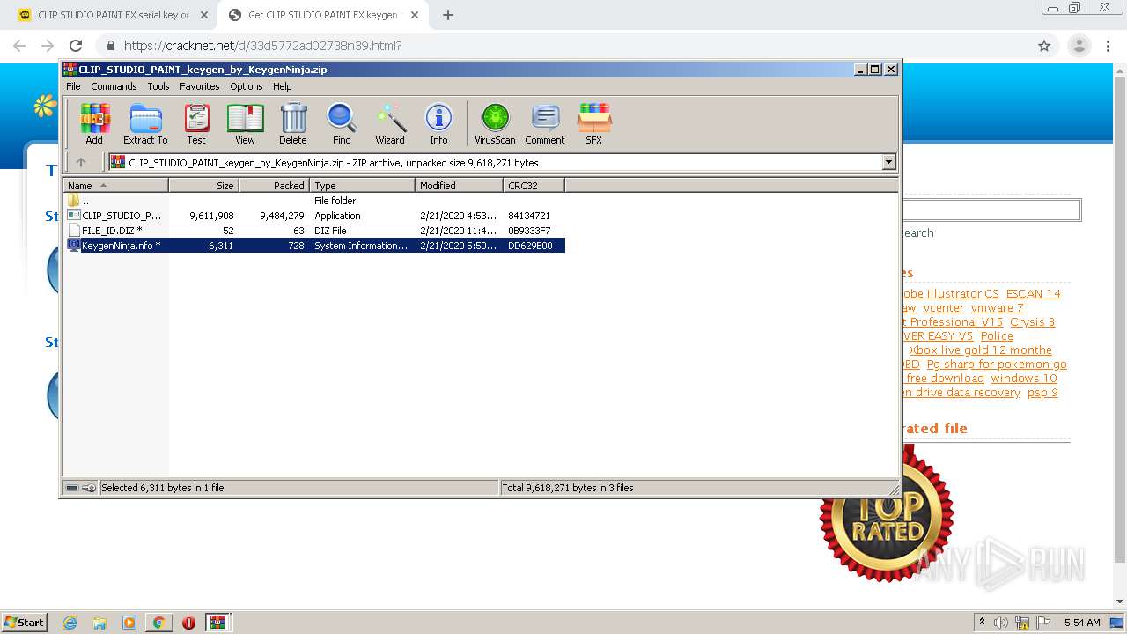Sort by Name column header
Image resolution: width=1127 pixels, height=634 pixels.
point(115,185)
